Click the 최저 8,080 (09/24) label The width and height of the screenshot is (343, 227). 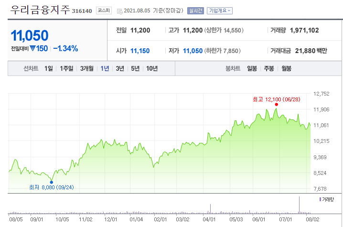coord(52,187)
